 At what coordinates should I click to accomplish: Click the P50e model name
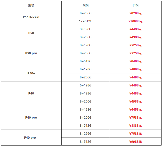coord(31,73)
